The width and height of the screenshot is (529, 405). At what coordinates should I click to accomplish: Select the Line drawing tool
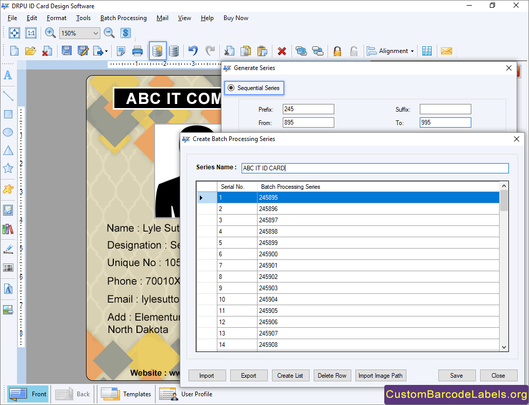(8, 96)
